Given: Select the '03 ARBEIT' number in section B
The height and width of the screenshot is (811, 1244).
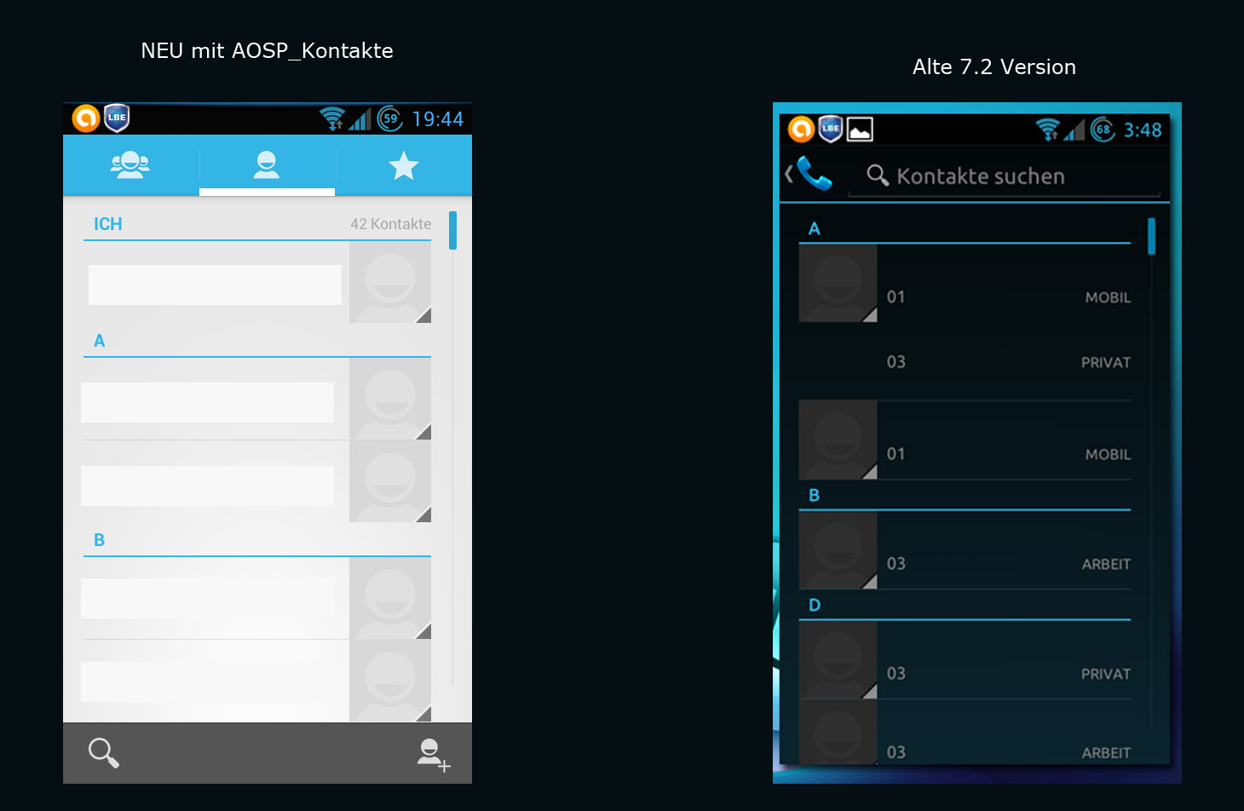Looking at the screenshot, I should tap(1009, 564).
